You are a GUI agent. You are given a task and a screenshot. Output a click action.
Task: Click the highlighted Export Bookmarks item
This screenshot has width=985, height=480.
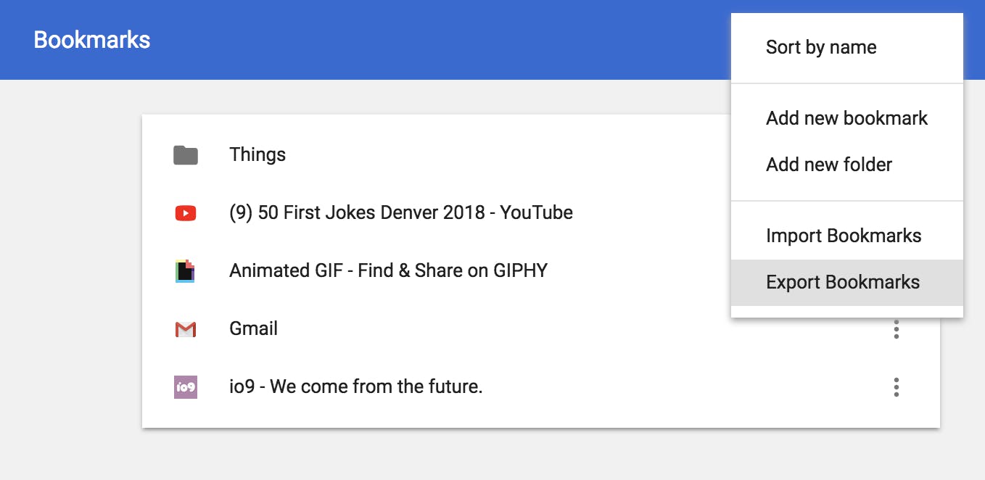coord(847,282)
